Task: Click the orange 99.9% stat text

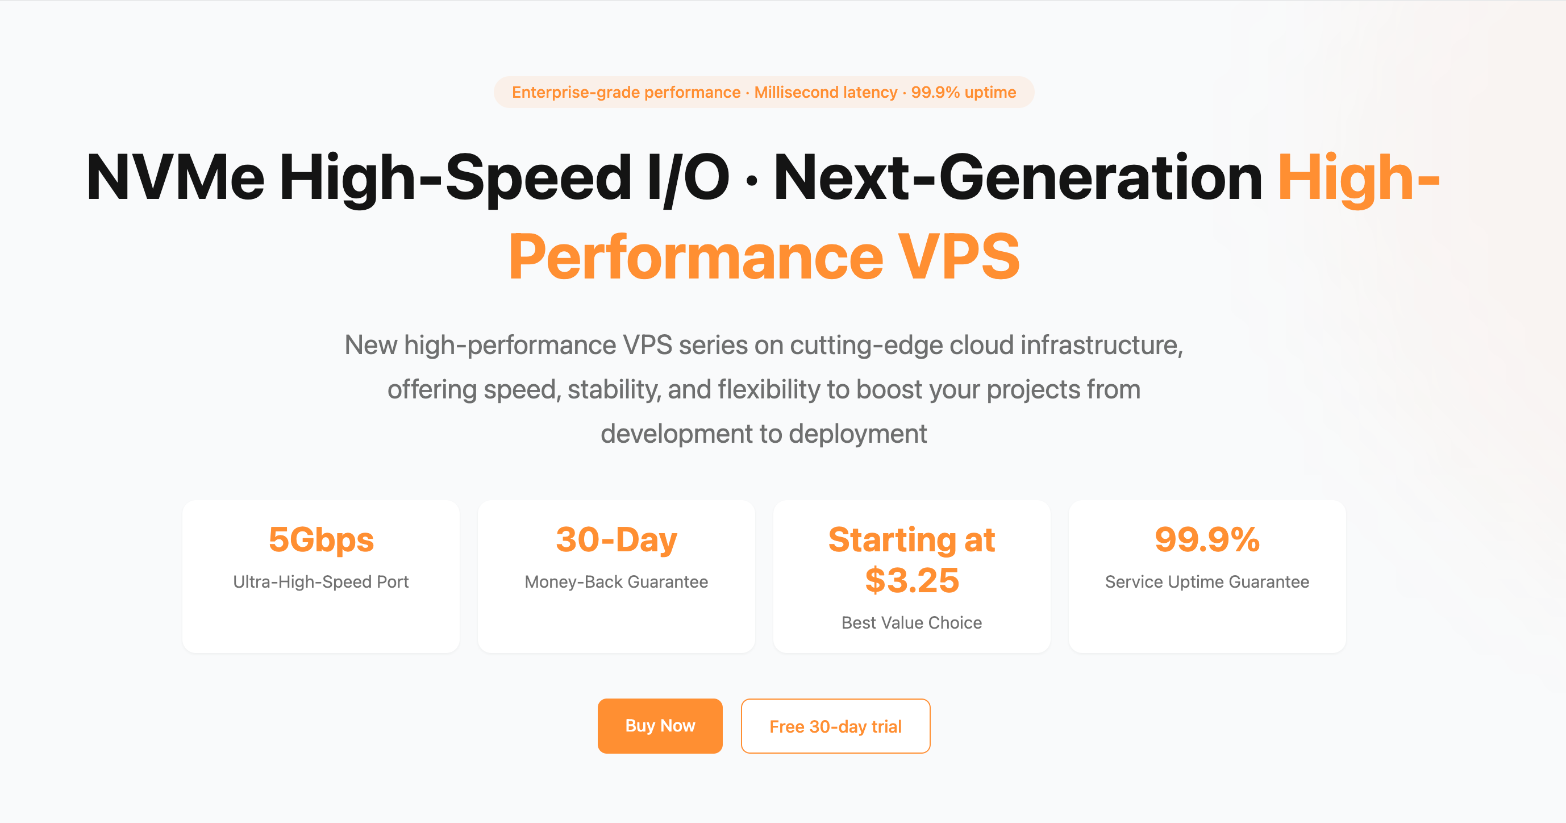Action: click(1207, 539)
